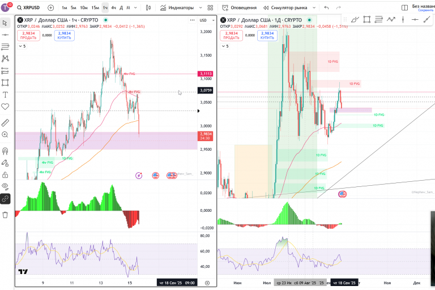Click the undo arrow

pos(326,8)
